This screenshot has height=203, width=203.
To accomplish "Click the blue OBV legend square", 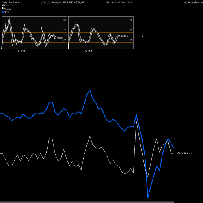I will (2, 12).
